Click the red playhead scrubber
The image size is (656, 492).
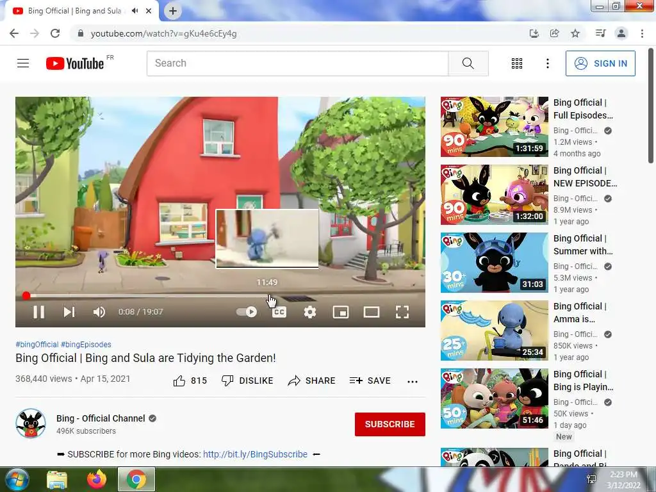point(26,296)
